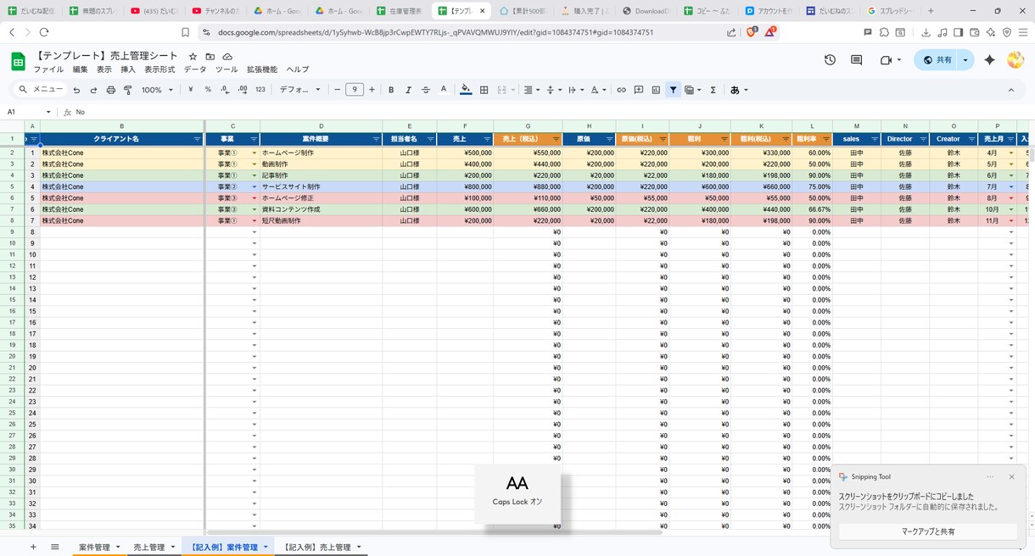This screenshot has height=556, width=1035.
Task: Increase decimal places
Action: click(242, 90)
